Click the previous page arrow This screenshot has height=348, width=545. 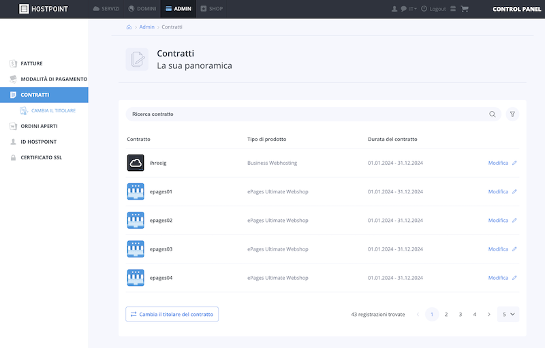418,315
